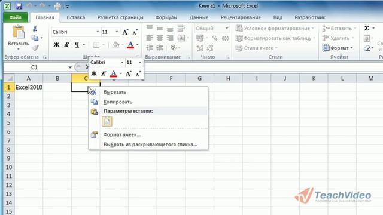
Task: Switch to the Рецензирование tab
Action: [241, 17]
